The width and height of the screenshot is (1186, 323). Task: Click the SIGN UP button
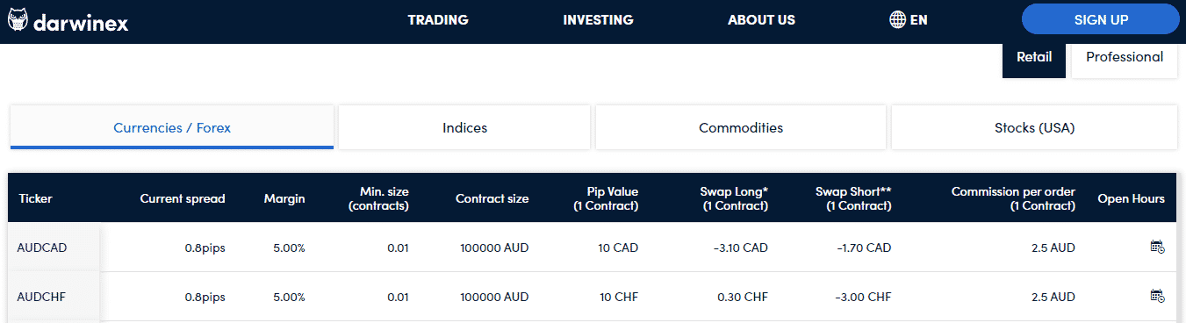1101,19
